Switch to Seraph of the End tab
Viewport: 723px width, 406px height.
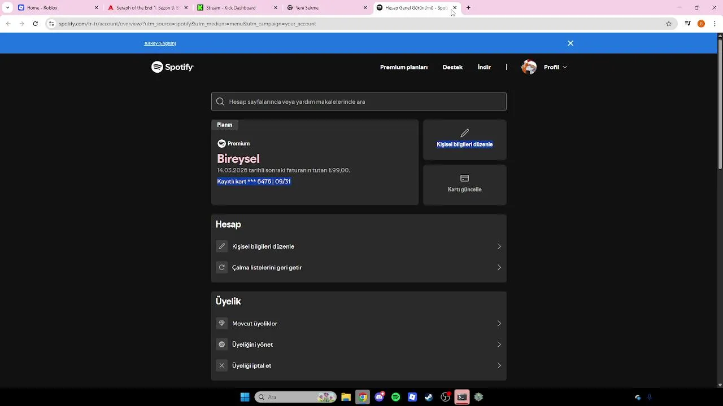tap(147, 8)
